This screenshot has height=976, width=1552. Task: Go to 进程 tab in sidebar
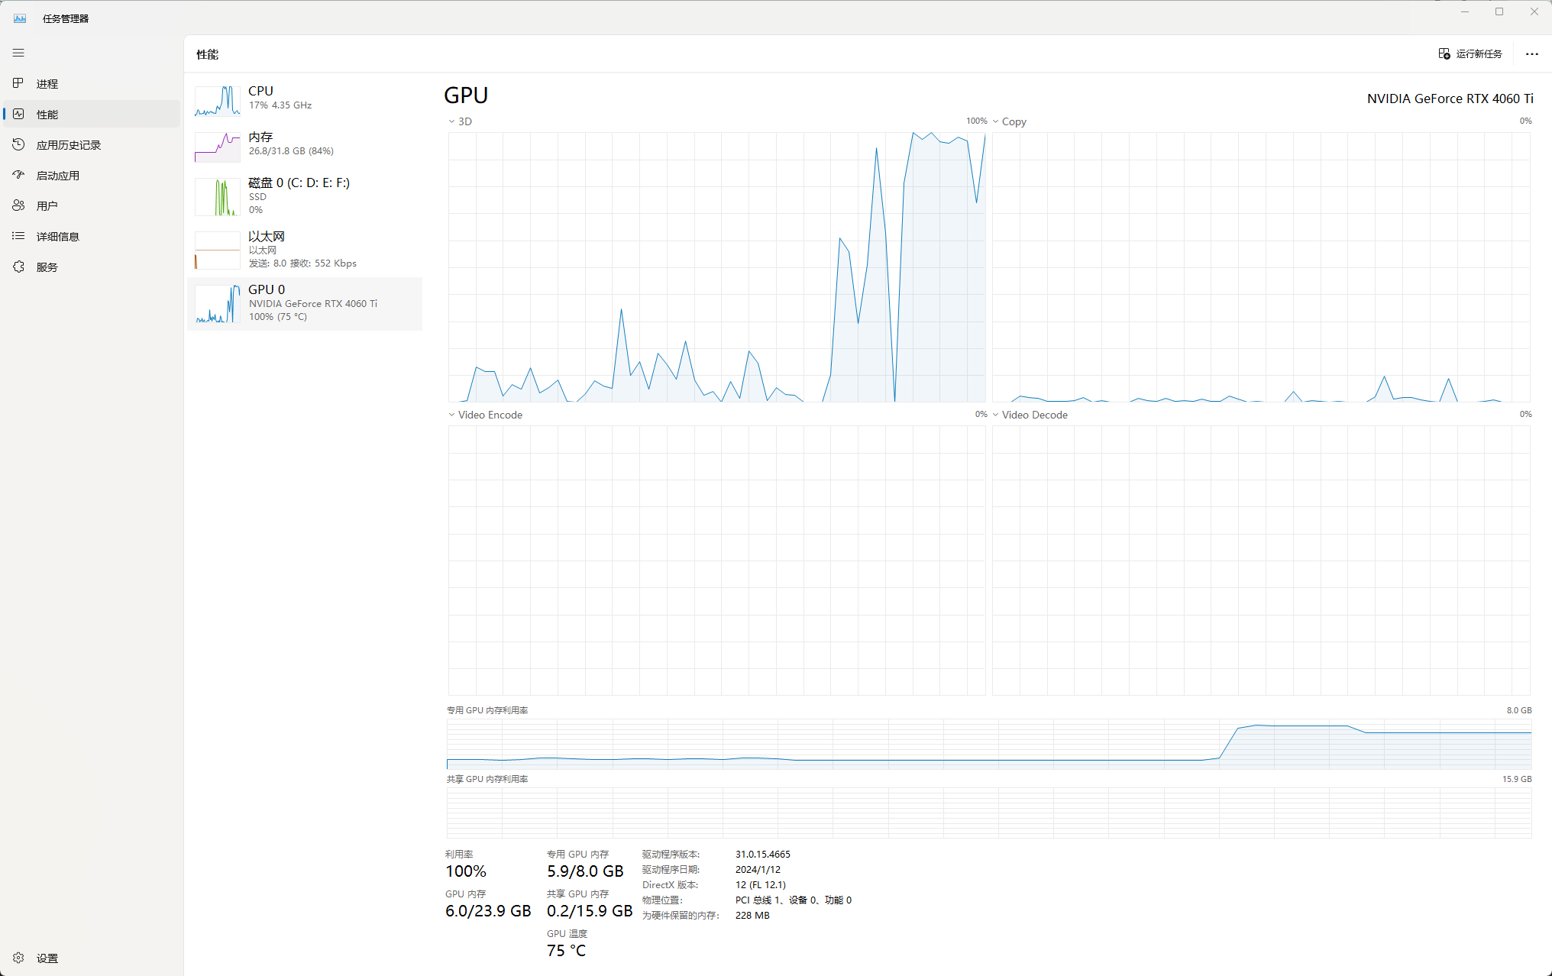click(92, 83)
